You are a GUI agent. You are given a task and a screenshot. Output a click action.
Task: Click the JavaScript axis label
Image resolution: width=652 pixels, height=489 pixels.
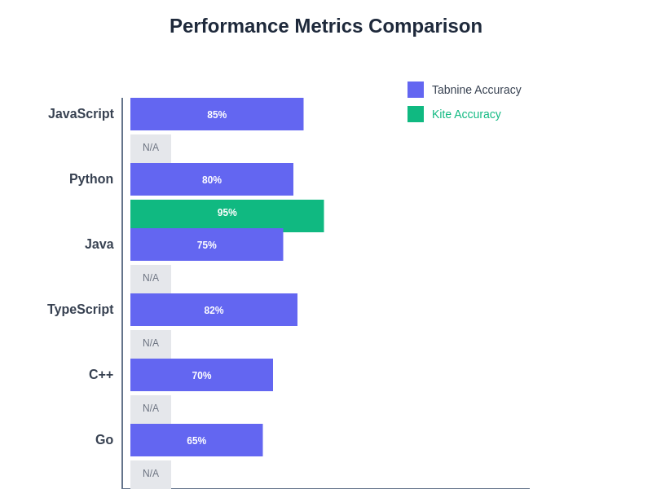click(x=81, y=114)
